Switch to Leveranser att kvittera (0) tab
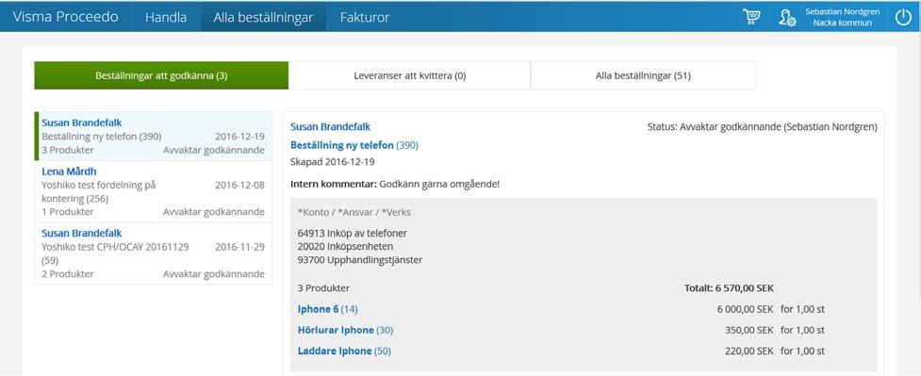The image size is (921, 376). click(x=409, y=75)
